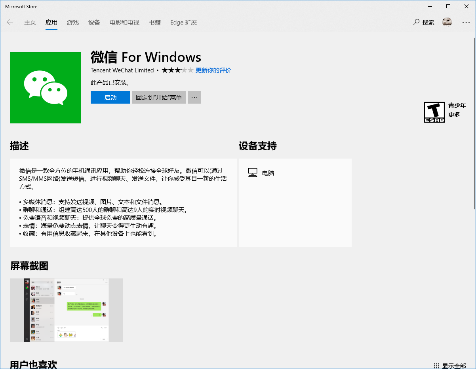This screenshot has width=476, height=369.
Task: Click the 屏幕截图 heading
Action: click(x=29, y=266)
